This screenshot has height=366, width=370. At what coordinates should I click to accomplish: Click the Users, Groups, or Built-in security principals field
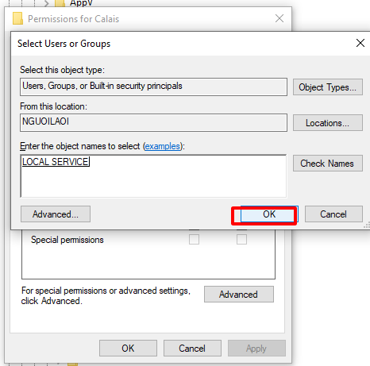(x=153, y=87)
